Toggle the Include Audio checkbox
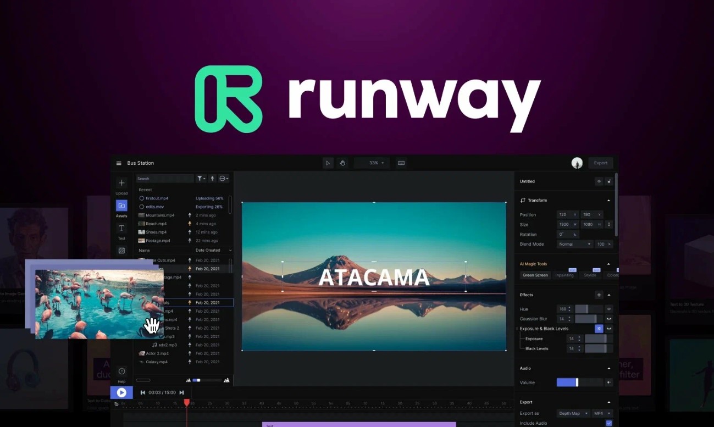 pyautogui.click(x=608, y=423)
